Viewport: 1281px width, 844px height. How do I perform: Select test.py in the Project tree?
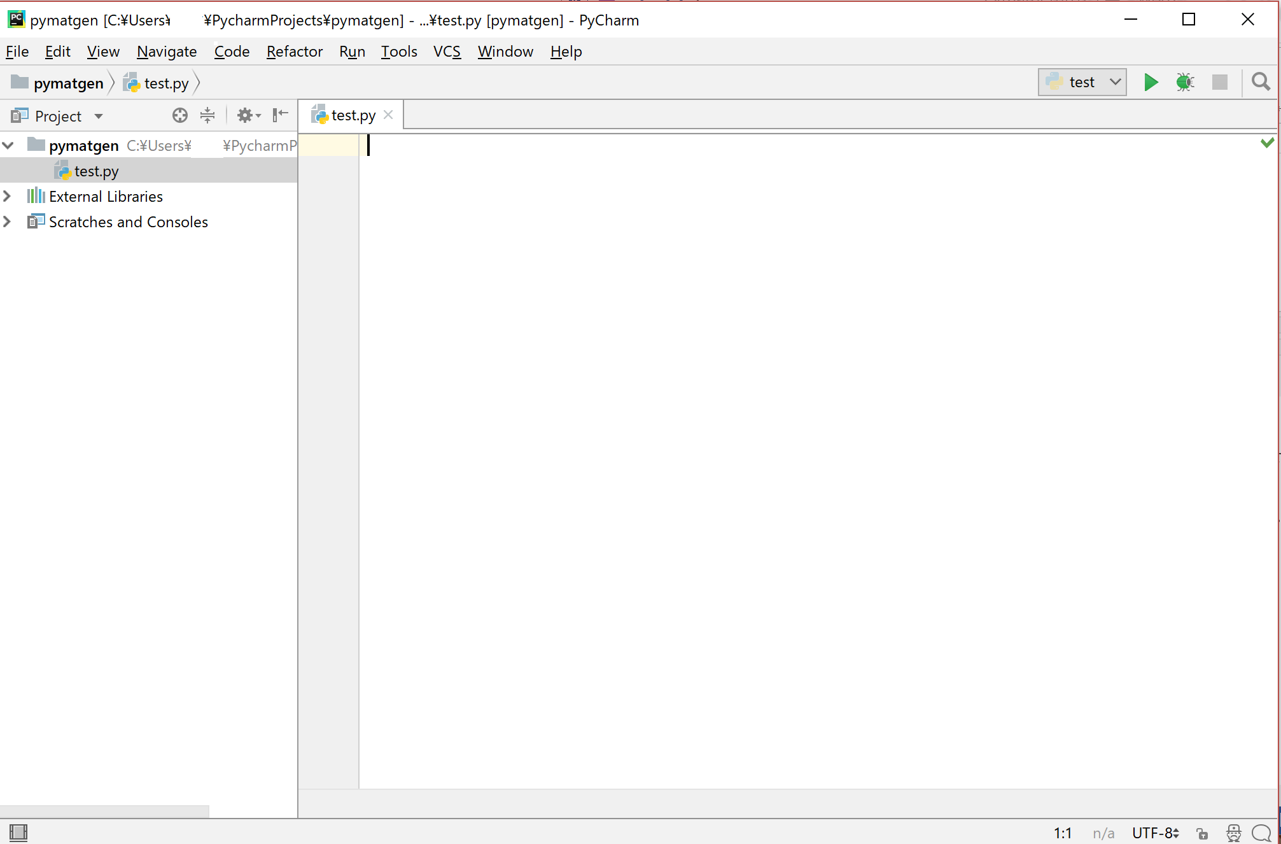97,171
